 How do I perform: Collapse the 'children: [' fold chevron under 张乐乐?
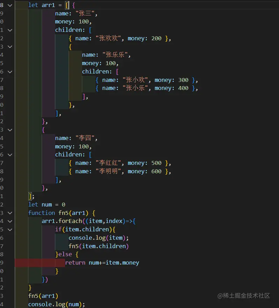10,72
